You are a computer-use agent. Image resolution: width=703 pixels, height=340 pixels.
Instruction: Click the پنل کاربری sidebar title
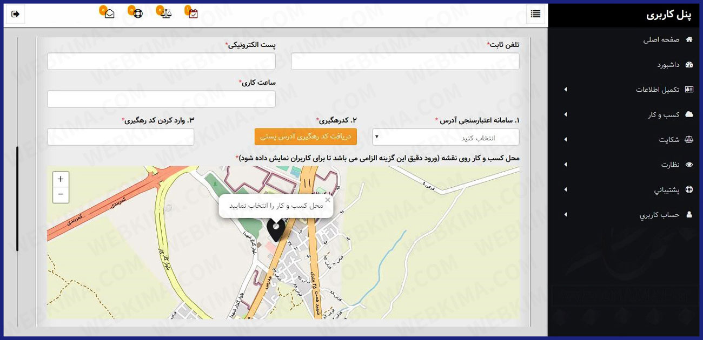point(669,15)
